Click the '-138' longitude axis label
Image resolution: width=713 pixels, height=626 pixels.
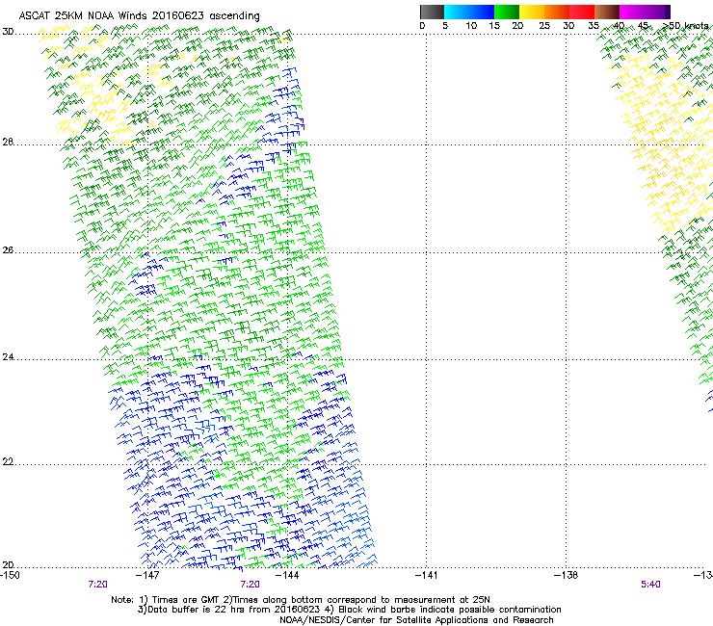(x=566, y=575)
